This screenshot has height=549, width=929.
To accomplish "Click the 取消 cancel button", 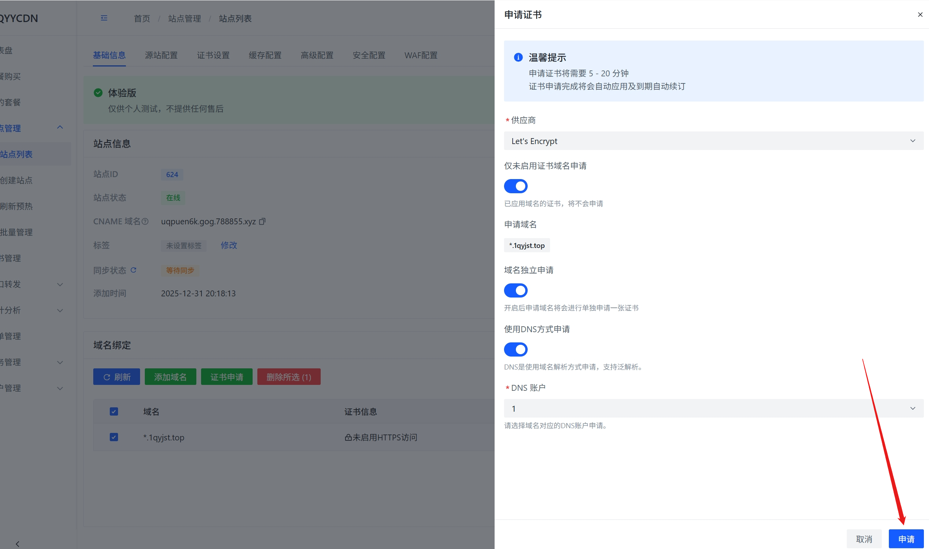I will coord(864,539).
